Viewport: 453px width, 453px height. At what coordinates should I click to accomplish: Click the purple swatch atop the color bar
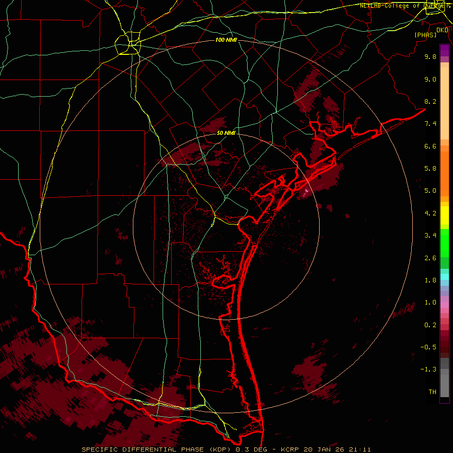pos(444,50)
